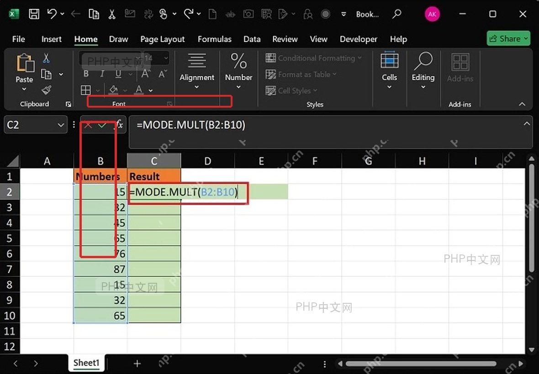
Task: Click the Insert Function fx icon
Action: tap(119, 125)
